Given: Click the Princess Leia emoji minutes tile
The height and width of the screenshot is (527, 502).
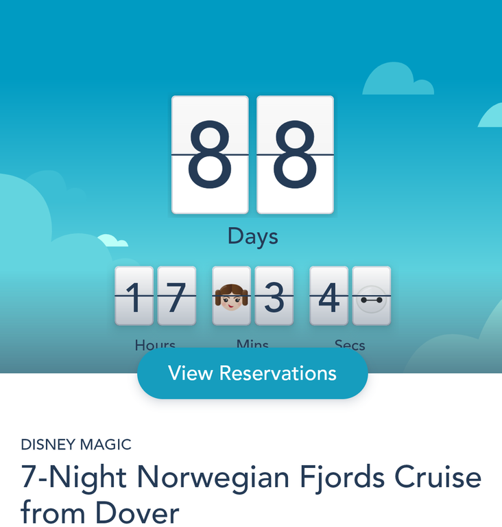Looking at the screenshot, I should click(231, 296).
